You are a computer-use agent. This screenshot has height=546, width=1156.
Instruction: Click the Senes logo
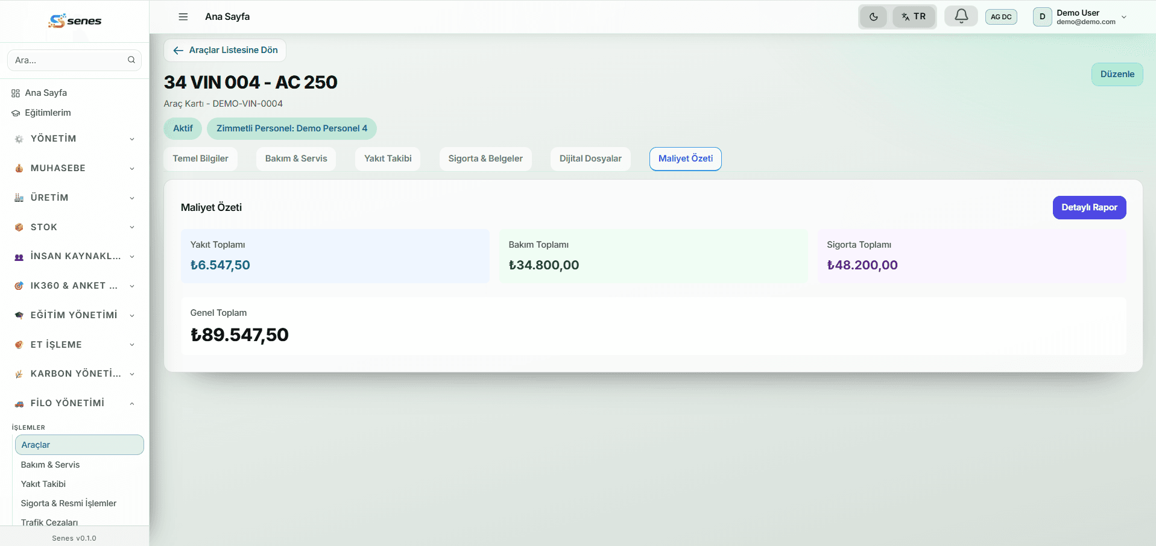(x=75, y=21)
